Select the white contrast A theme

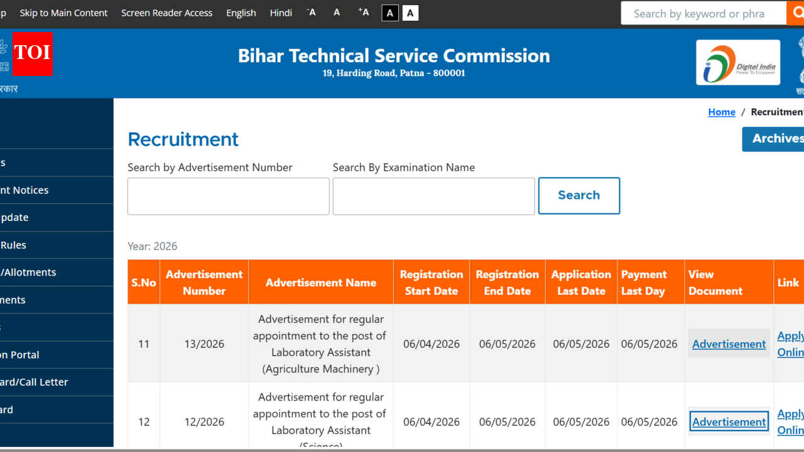click(410, 13)
